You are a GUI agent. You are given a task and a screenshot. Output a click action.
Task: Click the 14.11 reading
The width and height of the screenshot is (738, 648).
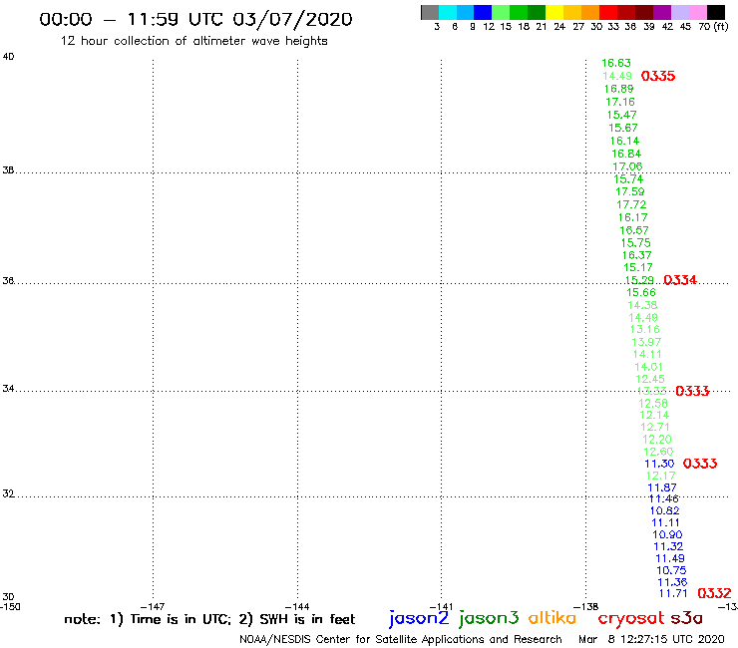tap(647, 354)
